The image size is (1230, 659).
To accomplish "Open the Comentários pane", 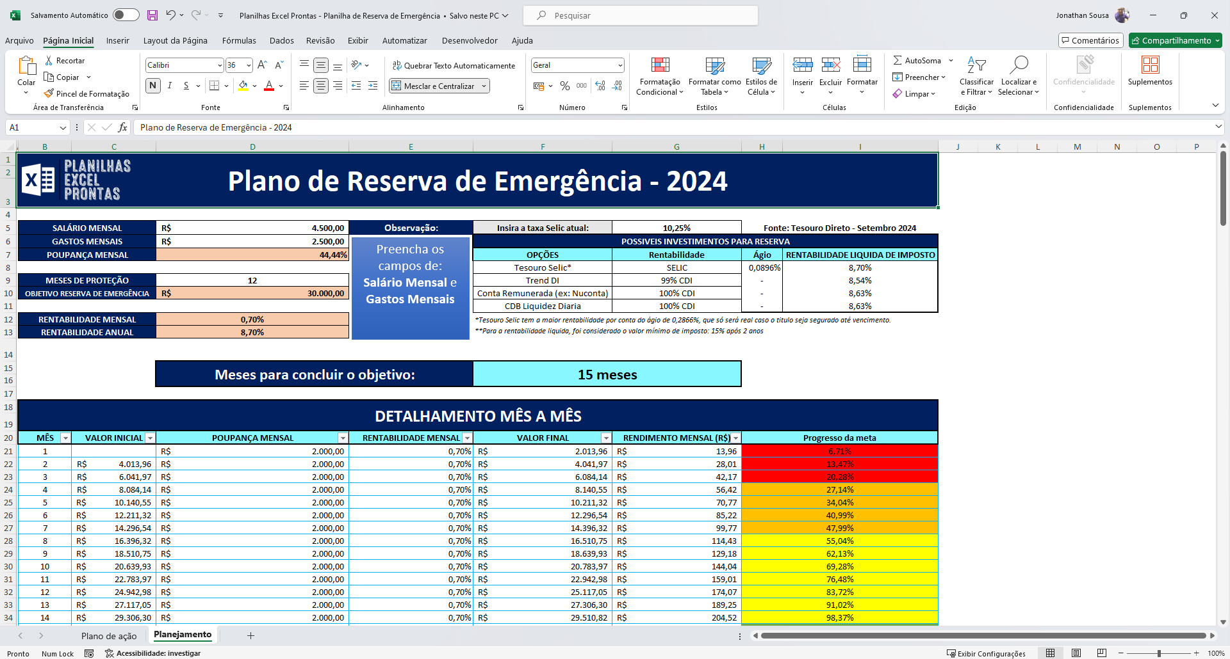I will [x=1090, y=40].
